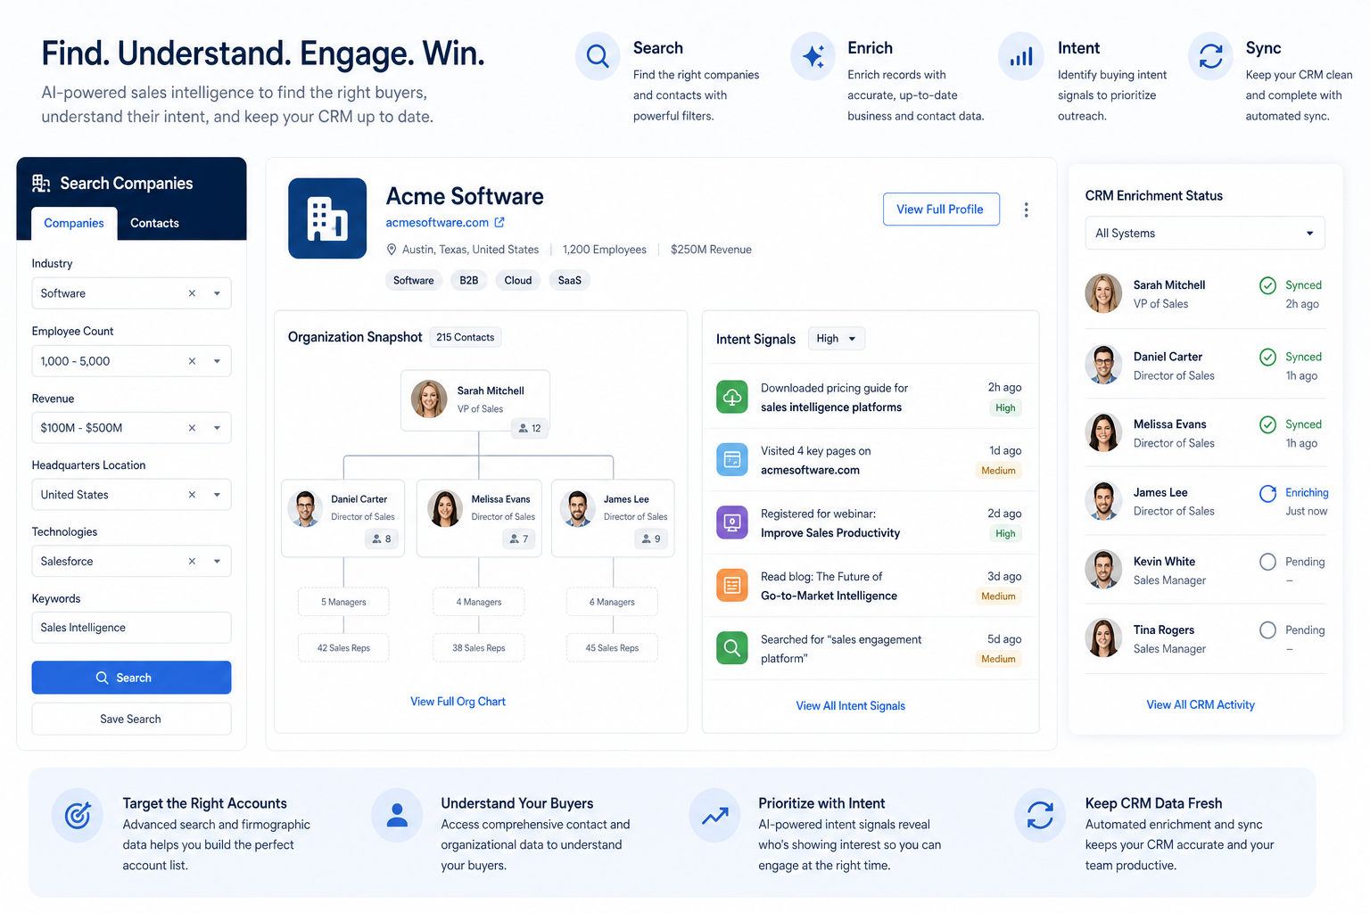
Task: Click the Cloud tag chip
Action: click(x=518, y=281)
